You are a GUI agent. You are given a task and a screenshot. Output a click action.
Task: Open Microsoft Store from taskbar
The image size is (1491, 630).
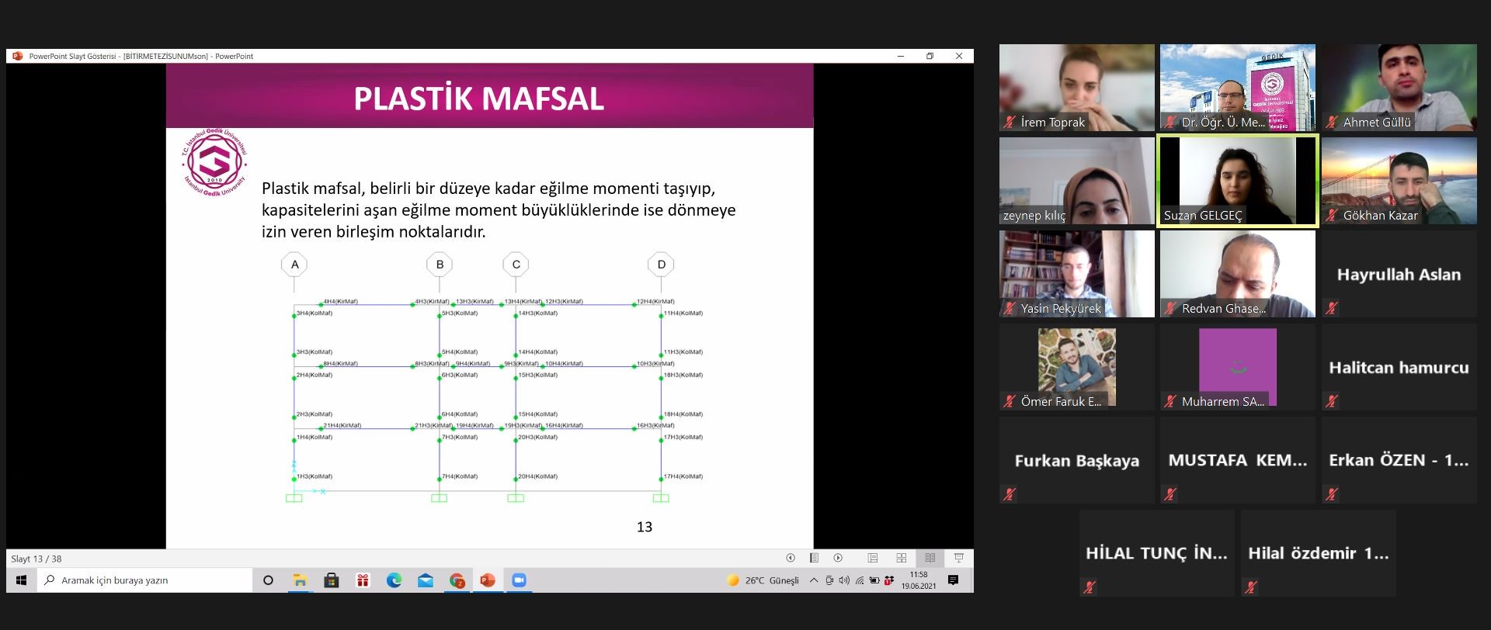click(332, 580)
